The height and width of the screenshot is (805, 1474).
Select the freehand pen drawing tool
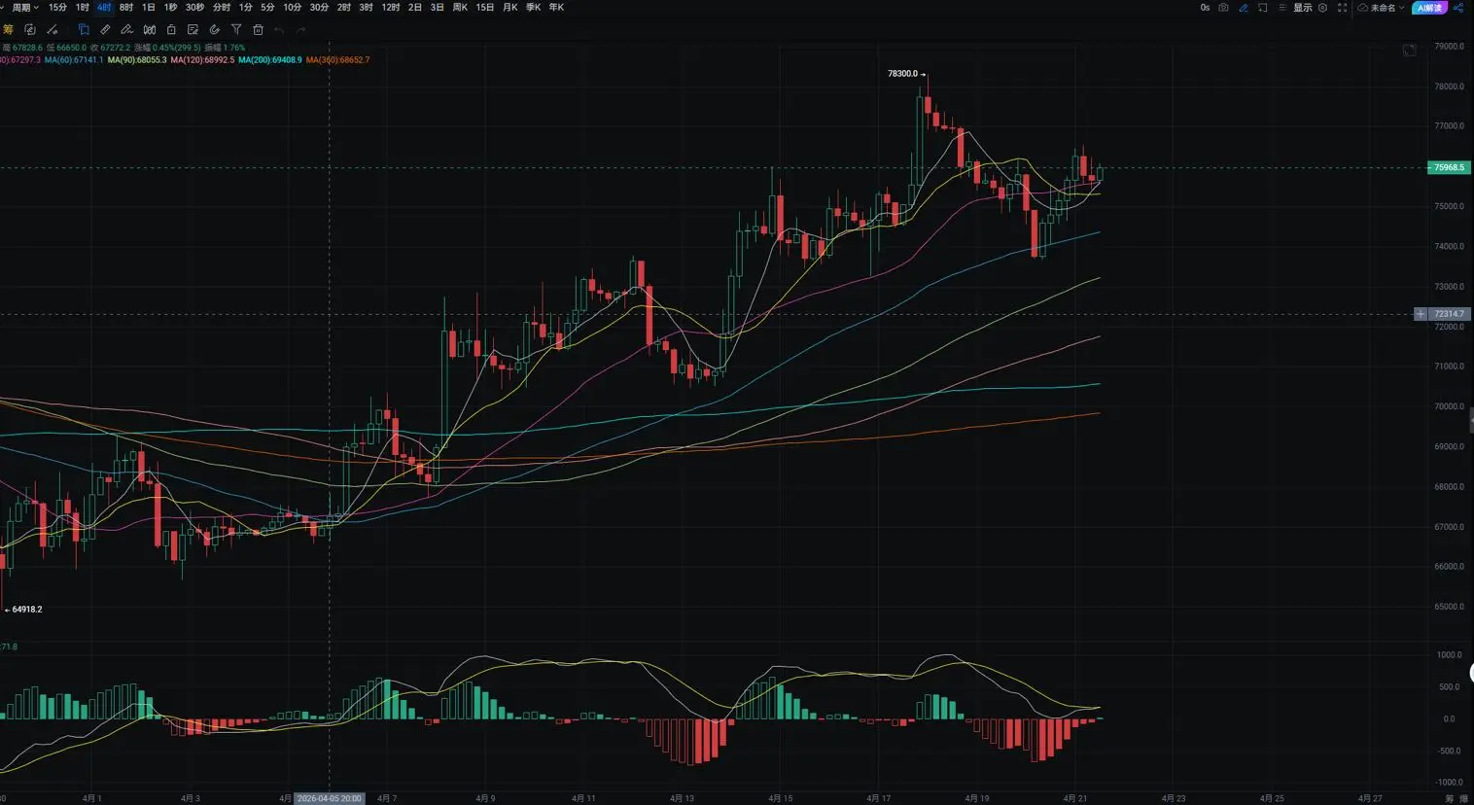(126, 29)
